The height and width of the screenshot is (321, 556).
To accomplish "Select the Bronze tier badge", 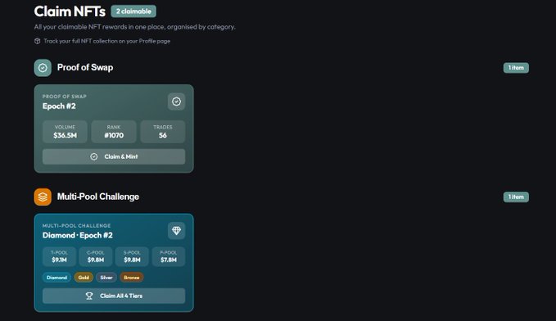I will point(132,278).
